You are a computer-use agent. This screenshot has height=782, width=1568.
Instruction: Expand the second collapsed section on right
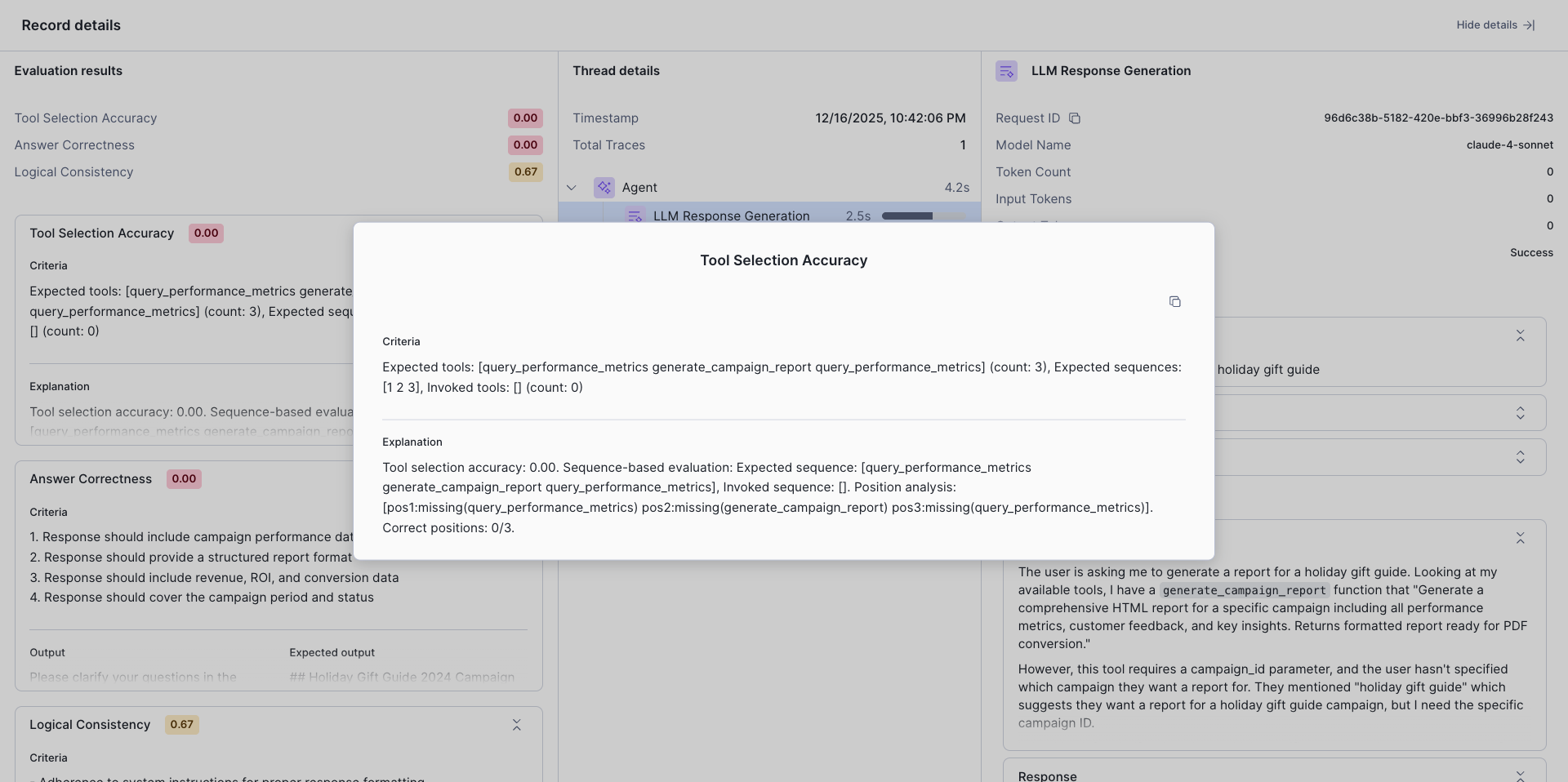(1520, 413)
